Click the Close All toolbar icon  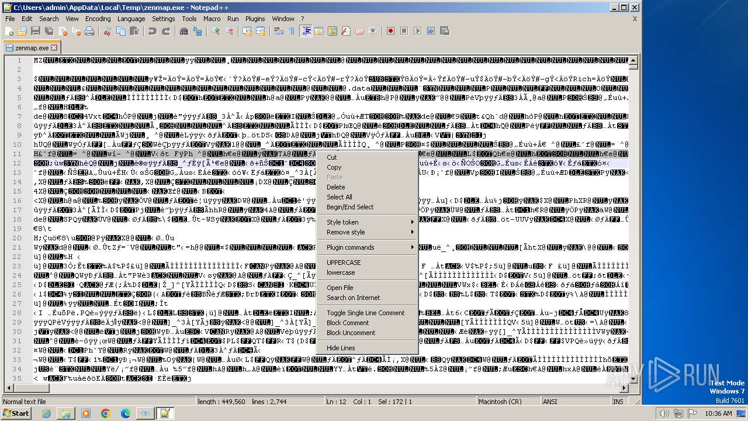point(75,31)
